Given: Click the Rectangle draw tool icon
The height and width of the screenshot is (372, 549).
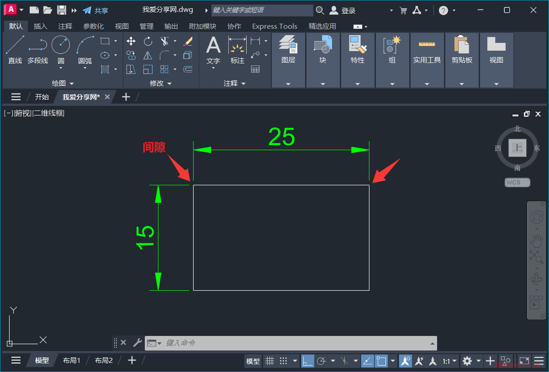Looking at the screenshot, I should 105,41.
